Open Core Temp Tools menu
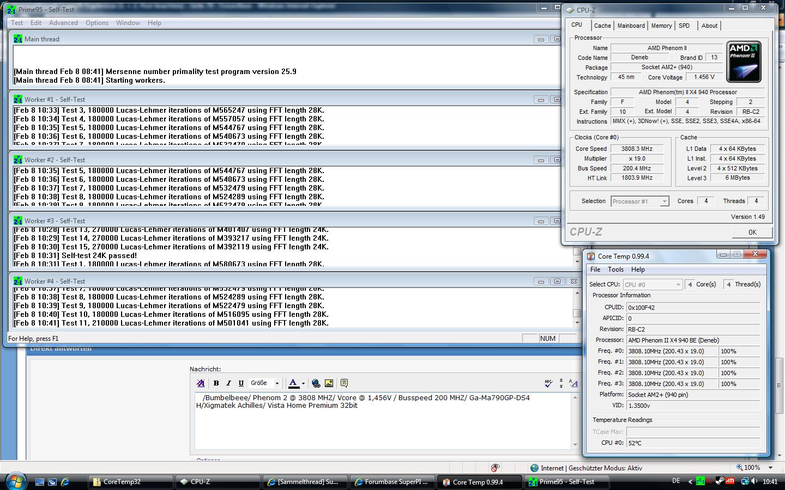The width and height of the screenshot is (785, 490). pos(615,269)
